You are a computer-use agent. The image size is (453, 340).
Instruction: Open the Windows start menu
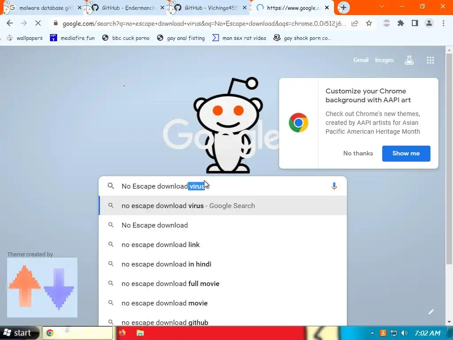[19, 333]
